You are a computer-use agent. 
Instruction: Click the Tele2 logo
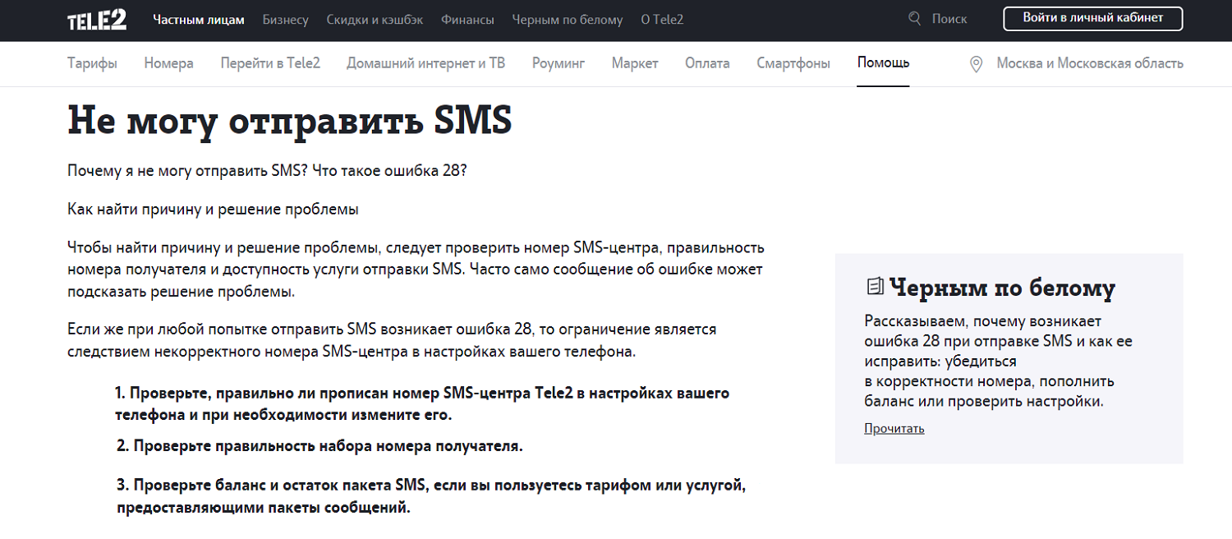[97, 20]
